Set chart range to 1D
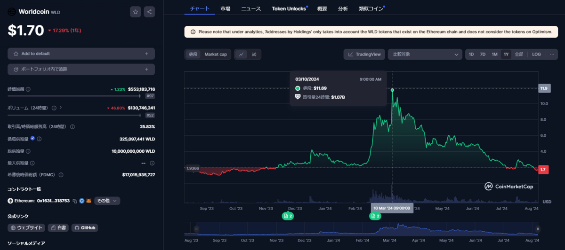The height and width of the screenshot is (250, 565). [471, 54]
